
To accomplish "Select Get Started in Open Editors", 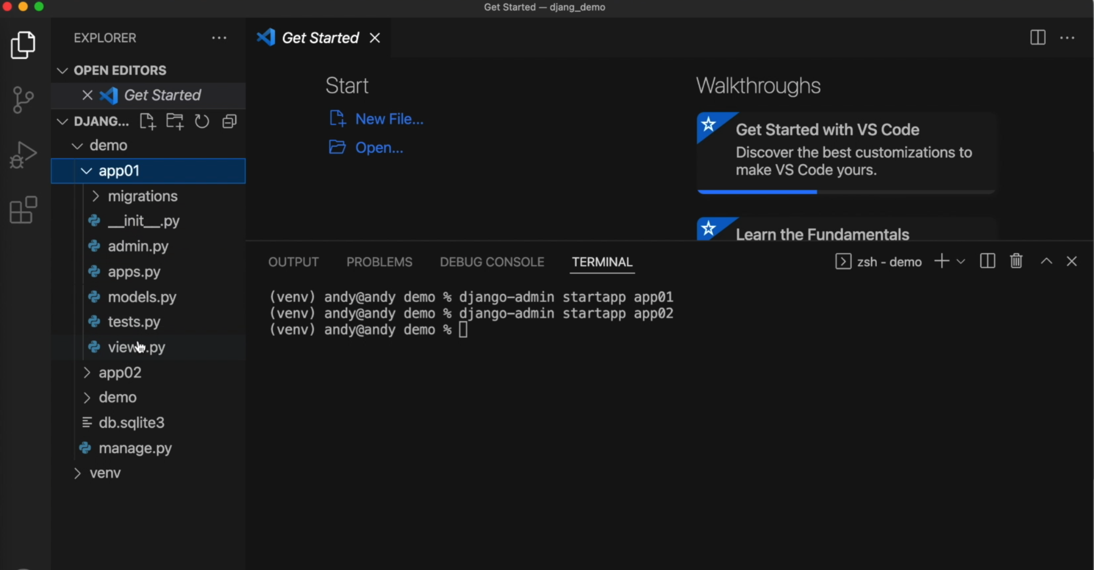I will (x=163, y=95).
